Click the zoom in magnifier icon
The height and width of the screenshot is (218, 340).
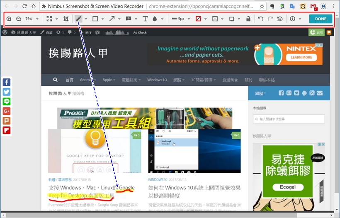pyautogui.click(x=9, y=19)
